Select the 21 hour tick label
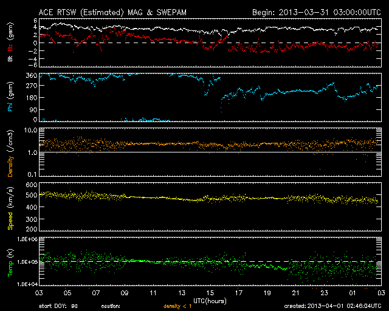This screenshot has width=389, height=311. pyautogui.click(x=295, y=293)
